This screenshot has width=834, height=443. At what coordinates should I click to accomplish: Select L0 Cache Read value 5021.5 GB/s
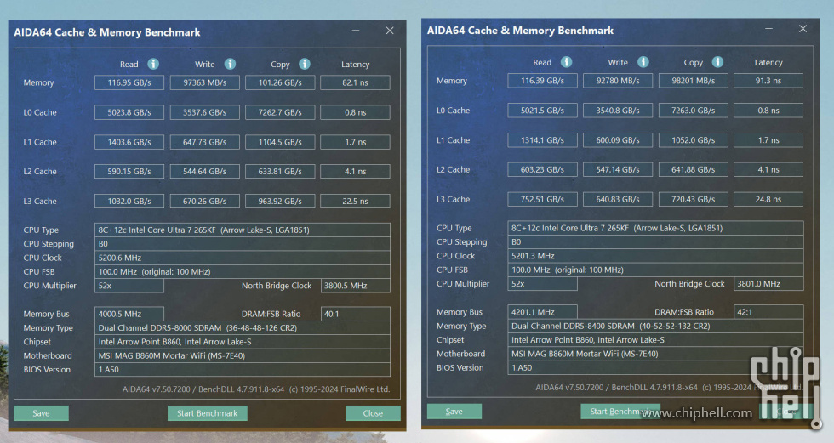(x=543, y=111)
